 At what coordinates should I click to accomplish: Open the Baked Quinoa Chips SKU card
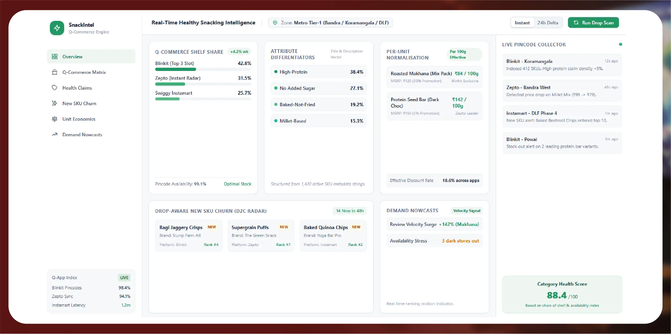point(333,236)
